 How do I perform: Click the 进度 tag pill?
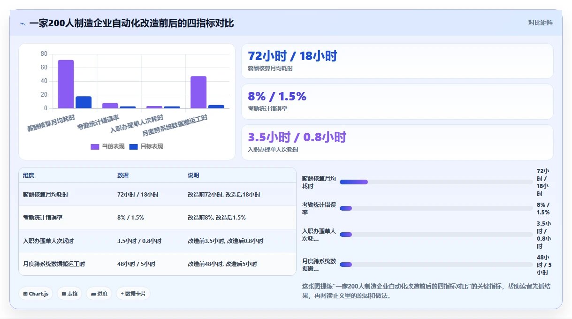(99, 294)
